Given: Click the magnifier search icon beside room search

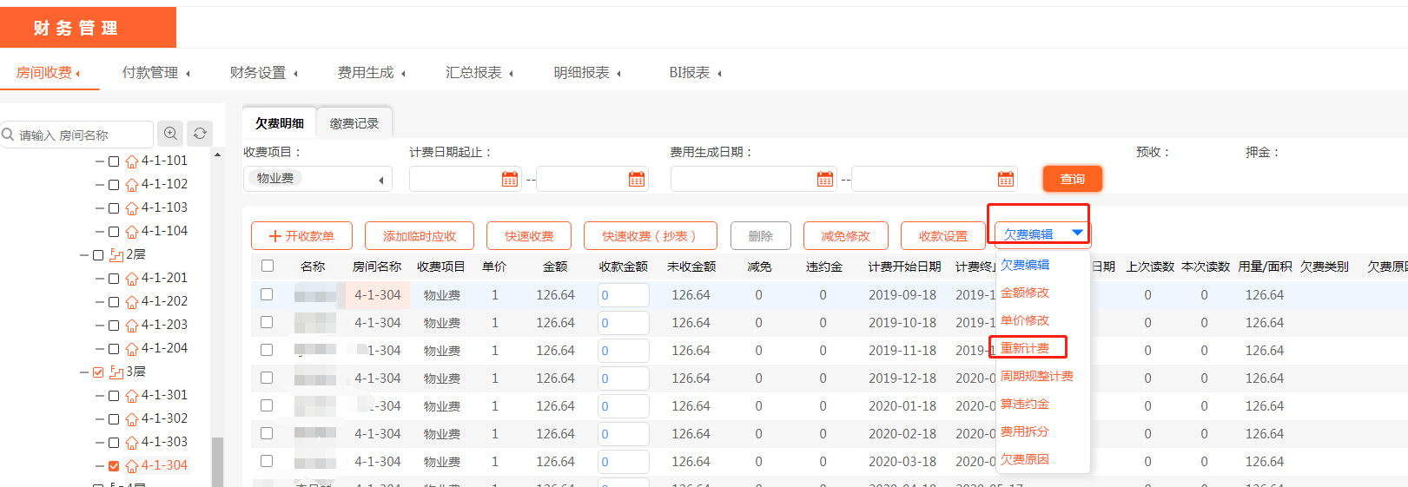Looking at the screenshot, I should point(170,134).
